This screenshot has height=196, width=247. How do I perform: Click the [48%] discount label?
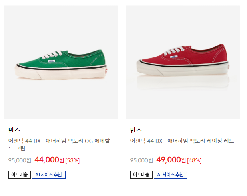tap(194, 160)
